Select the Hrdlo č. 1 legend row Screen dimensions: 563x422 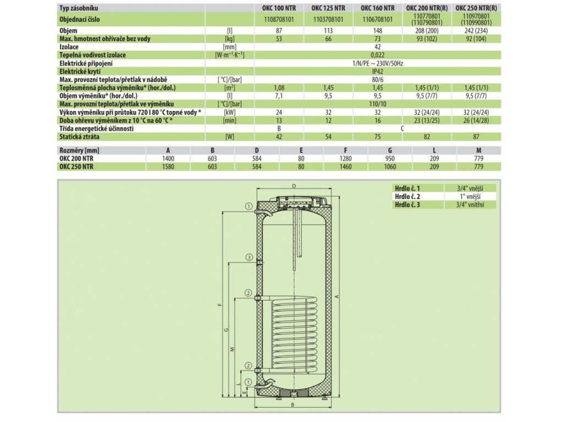(444, 188)
